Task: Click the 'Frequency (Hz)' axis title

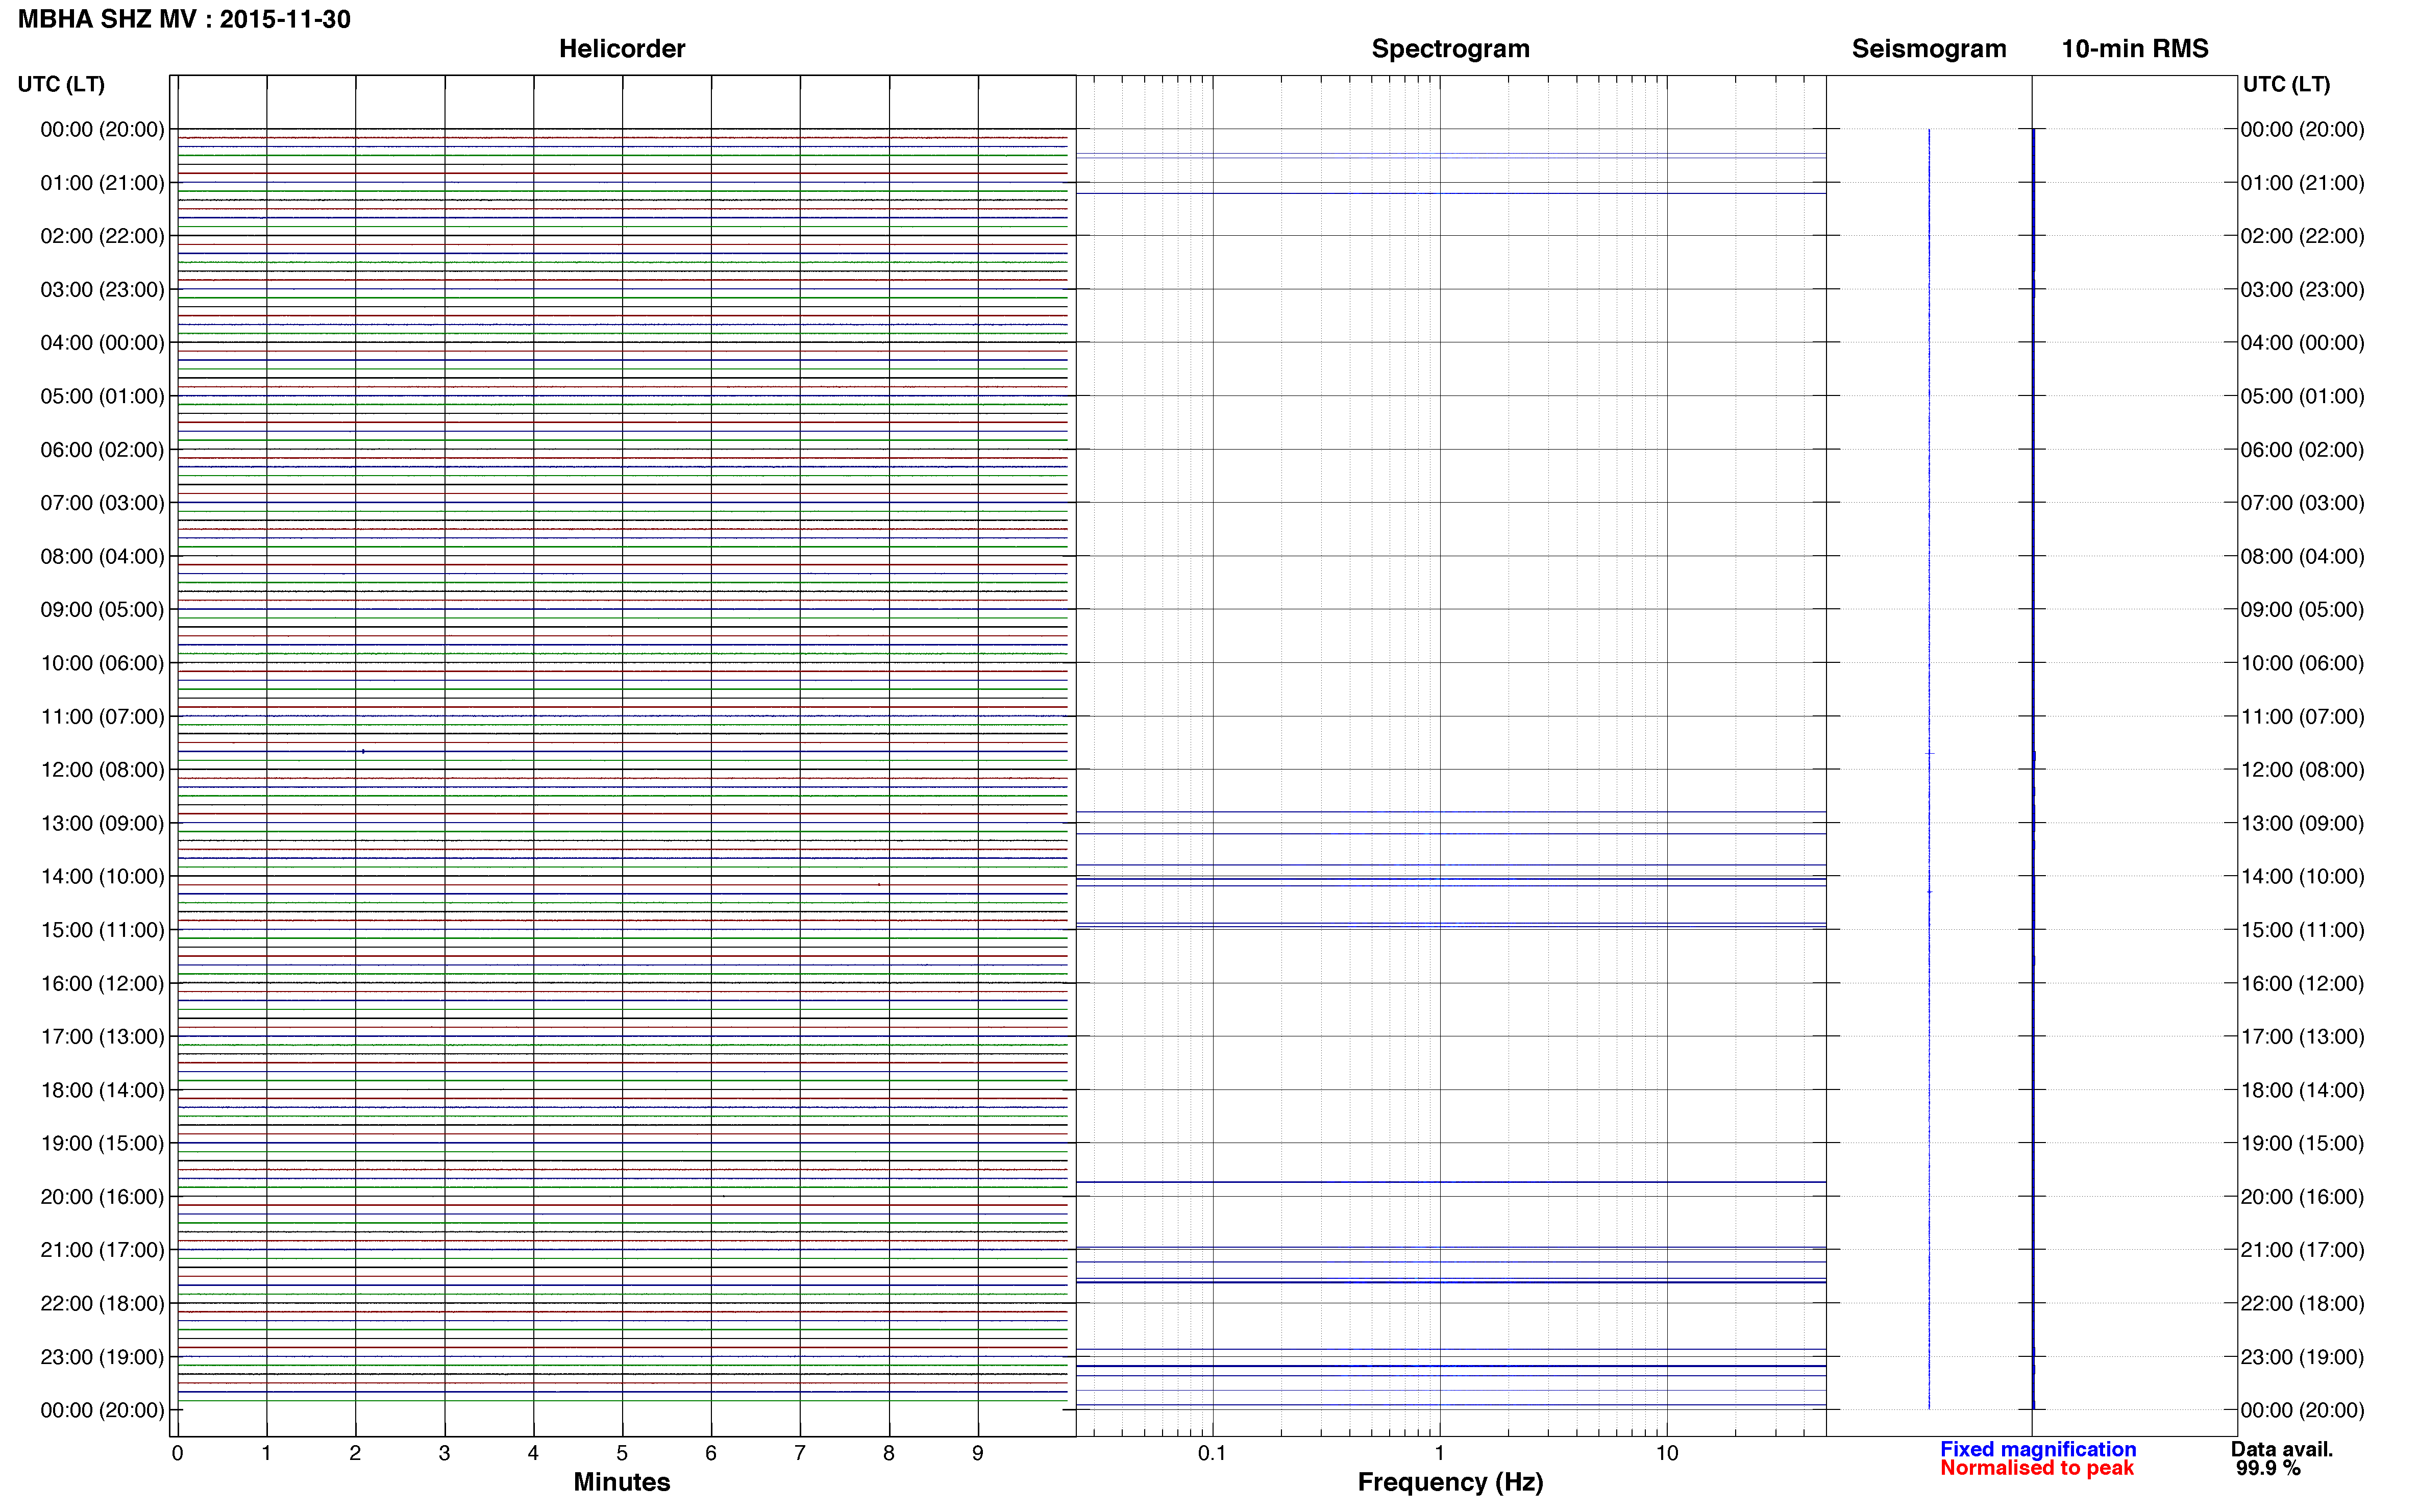Action: pos(1450,1482)
